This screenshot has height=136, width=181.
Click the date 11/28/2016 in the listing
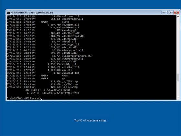point(14,76)
